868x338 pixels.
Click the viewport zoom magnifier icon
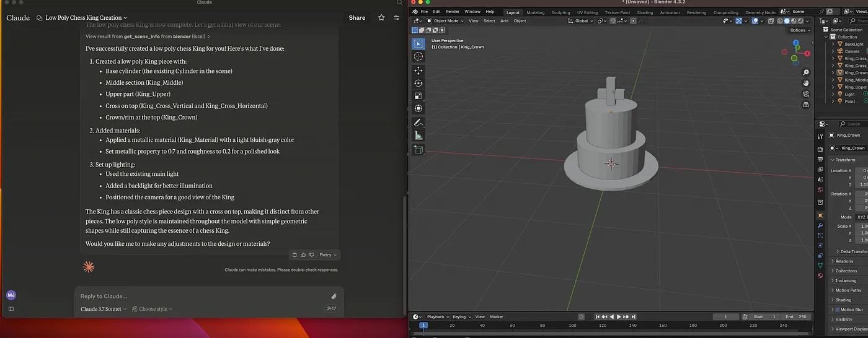point(805,72)
